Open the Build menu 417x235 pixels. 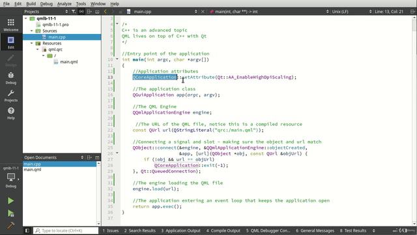pyautogui.click(x=31, y=4)
